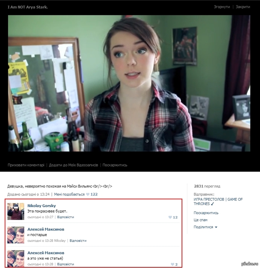Minimize the video with 'Згорнути'
260x268 pixels.
point(222,7)
